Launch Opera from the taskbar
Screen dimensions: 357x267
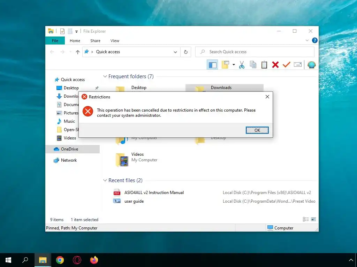click(77, 260)
